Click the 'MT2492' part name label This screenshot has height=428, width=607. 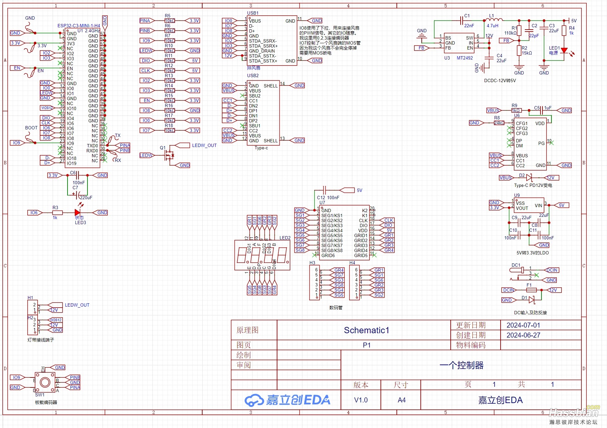pos(465,58)
